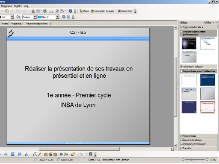
Task: Select the white used master page thumbnail
Action: tap(207, 43)
